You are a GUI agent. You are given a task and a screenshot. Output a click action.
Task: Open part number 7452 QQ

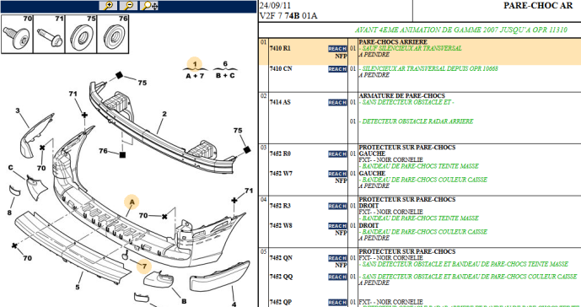281,277
